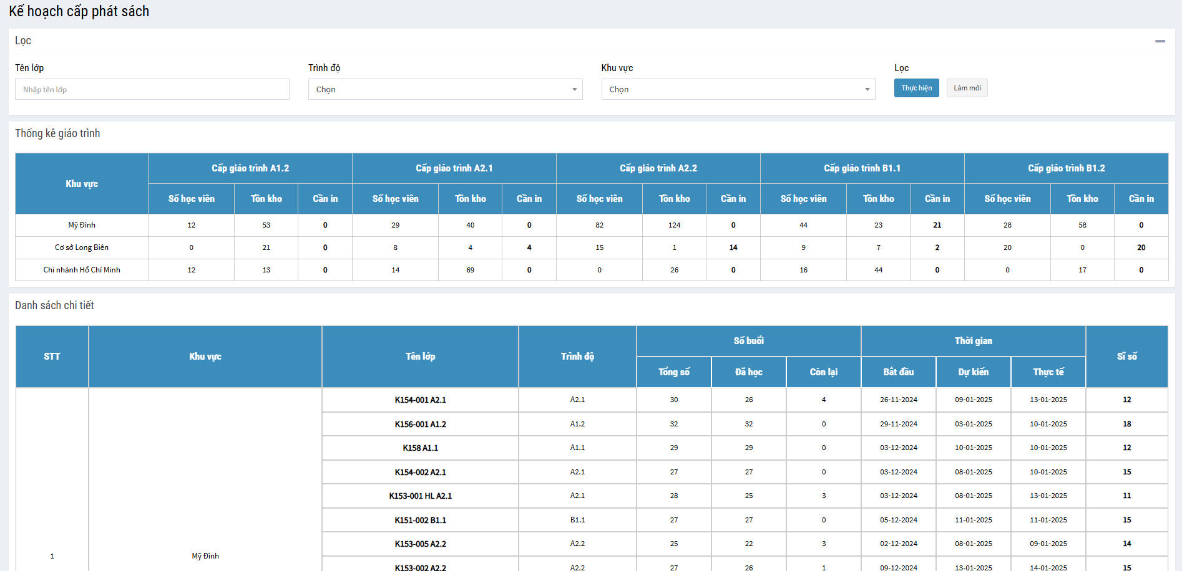
Task: Select class K153-001 HL A2.1
Action: (420, 496)
